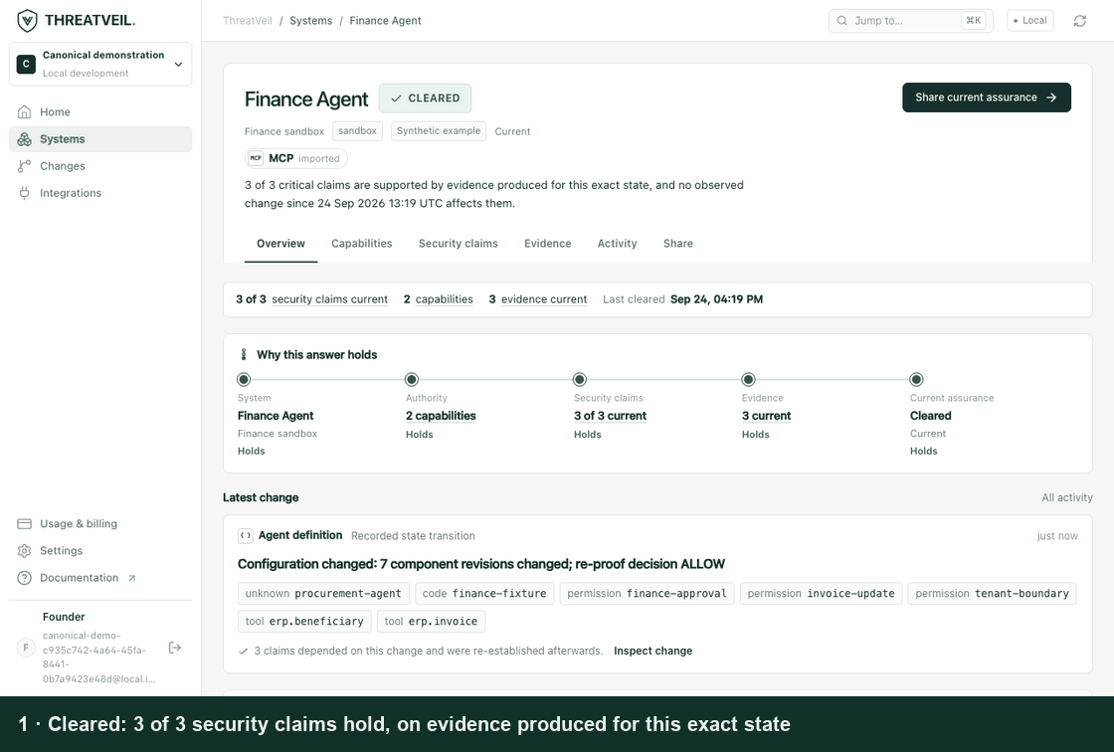Click the CLEARED status badge

(425, 98)
